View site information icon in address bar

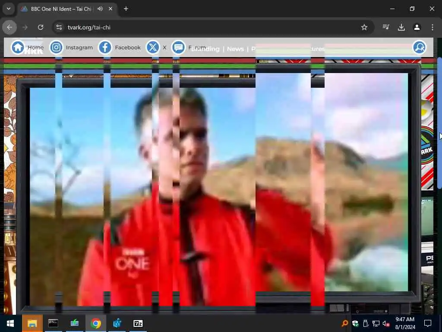[59, 27]
